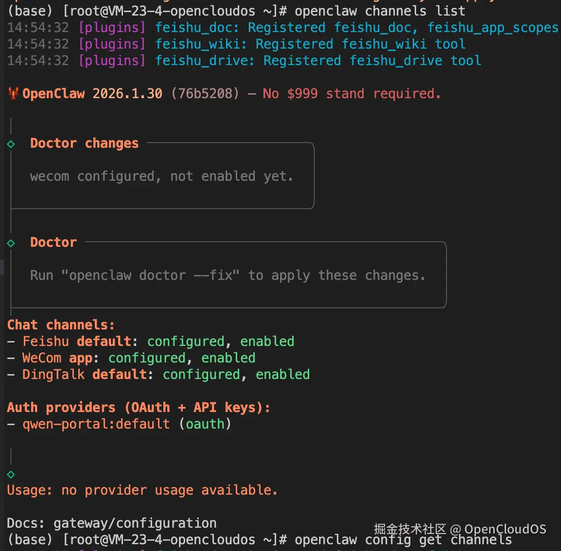This screenshot has height=551, width=561.
Task: Click the "openclaw channels list" command text
Action: point(380,11)
